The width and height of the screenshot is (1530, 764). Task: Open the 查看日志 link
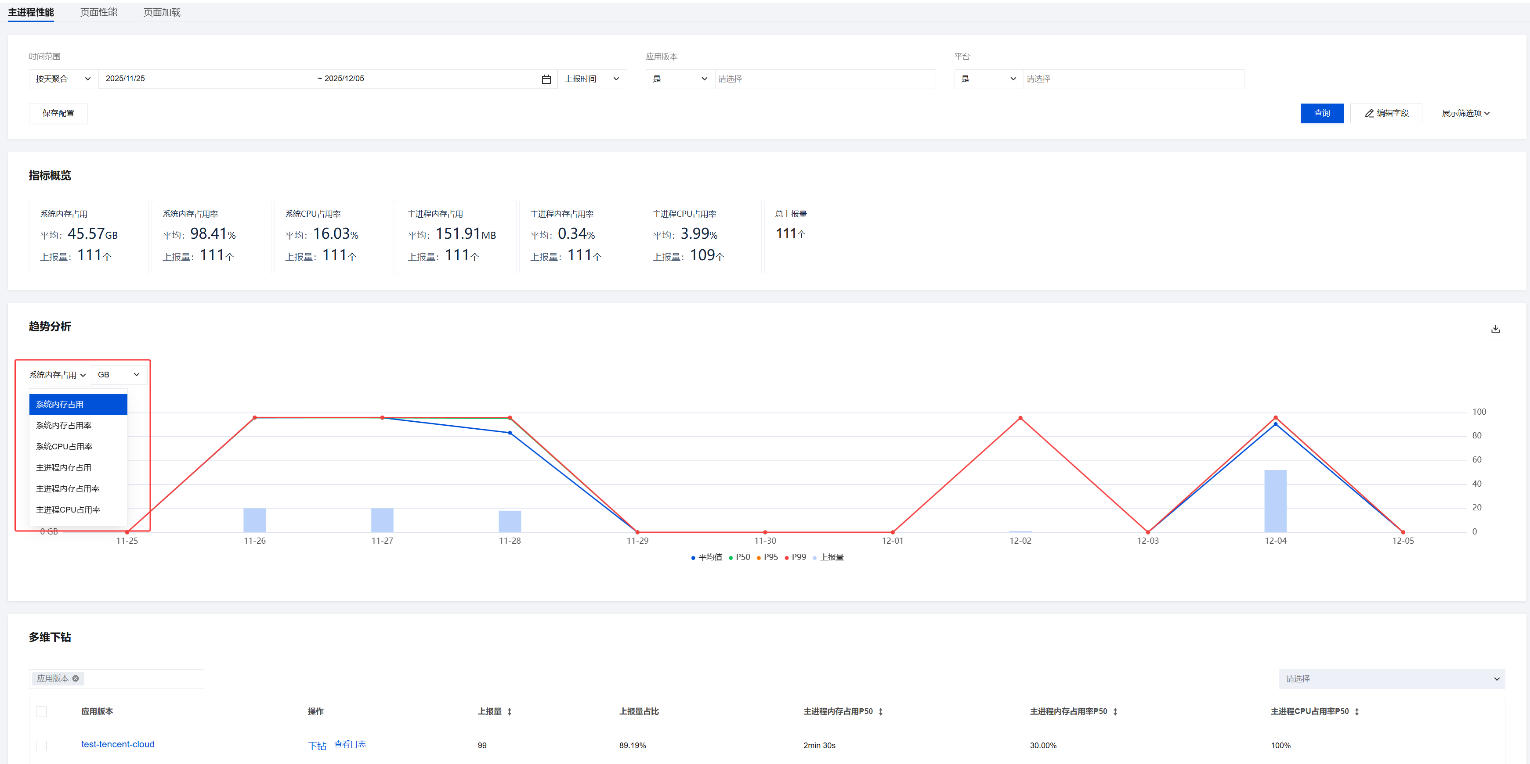[x=349, y=744]
